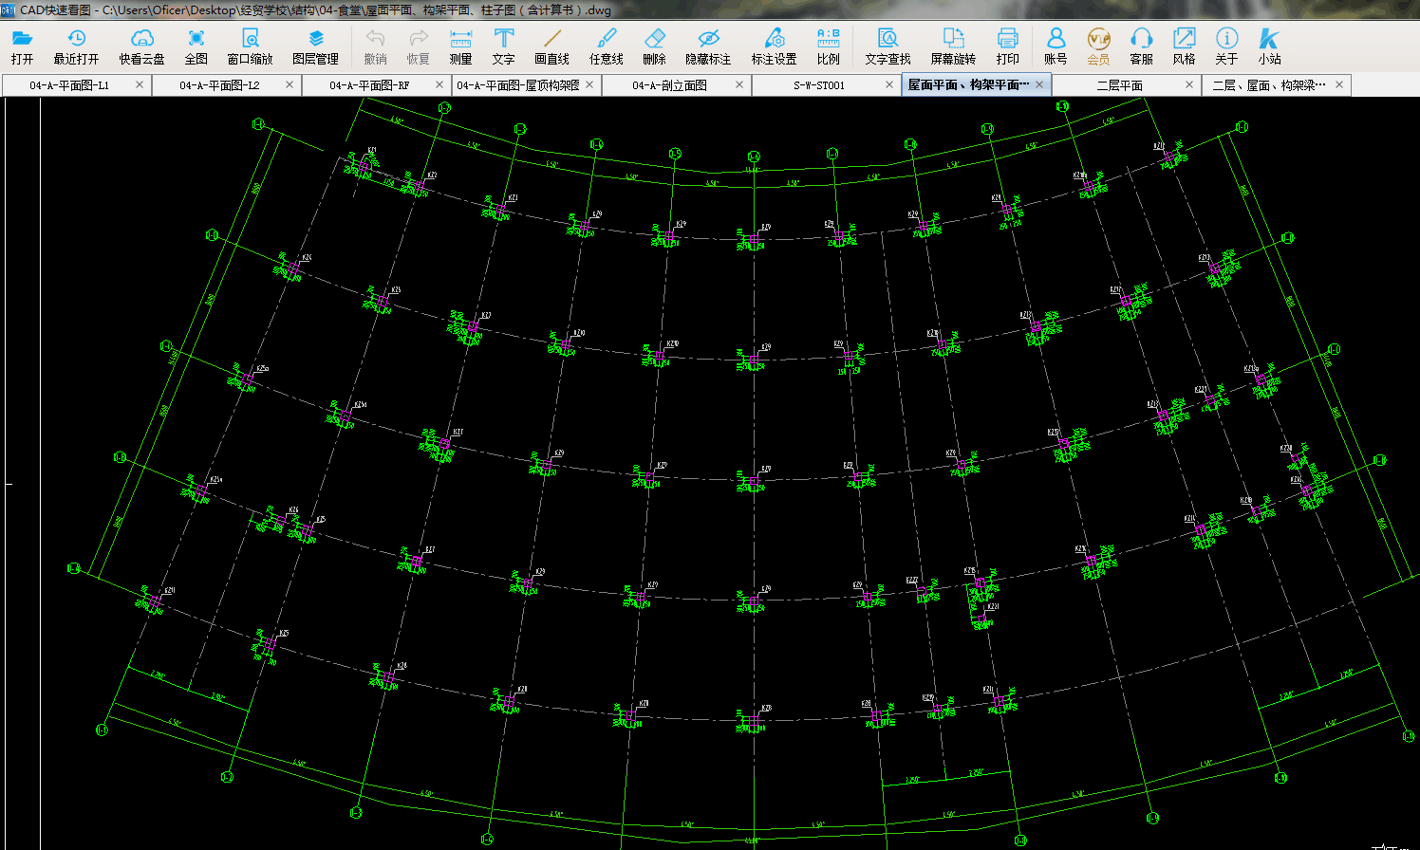This screenshot has height=850, width=1420.
Task: Close the 04-A-平面图-屋顶构架图 tab
Action: 589,84
